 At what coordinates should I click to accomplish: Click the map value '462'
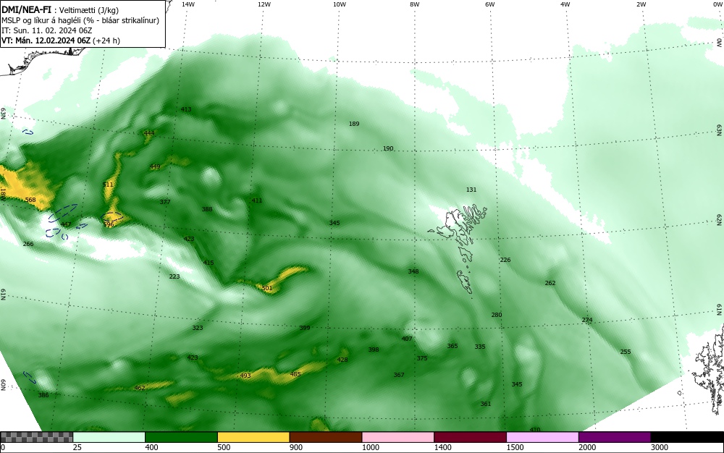tap(140, 387)
